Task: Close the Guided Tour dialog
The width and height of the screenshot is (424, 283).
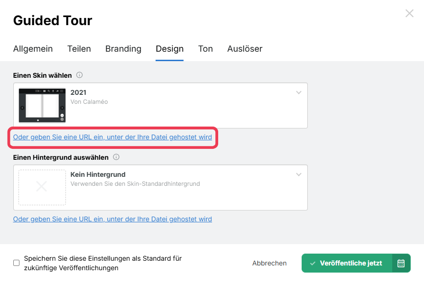Action: click(x=409, y=13)
